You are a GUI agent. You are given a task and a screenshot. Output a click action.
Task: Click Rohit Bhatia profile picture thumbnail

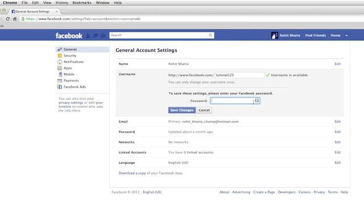[274, 35]
